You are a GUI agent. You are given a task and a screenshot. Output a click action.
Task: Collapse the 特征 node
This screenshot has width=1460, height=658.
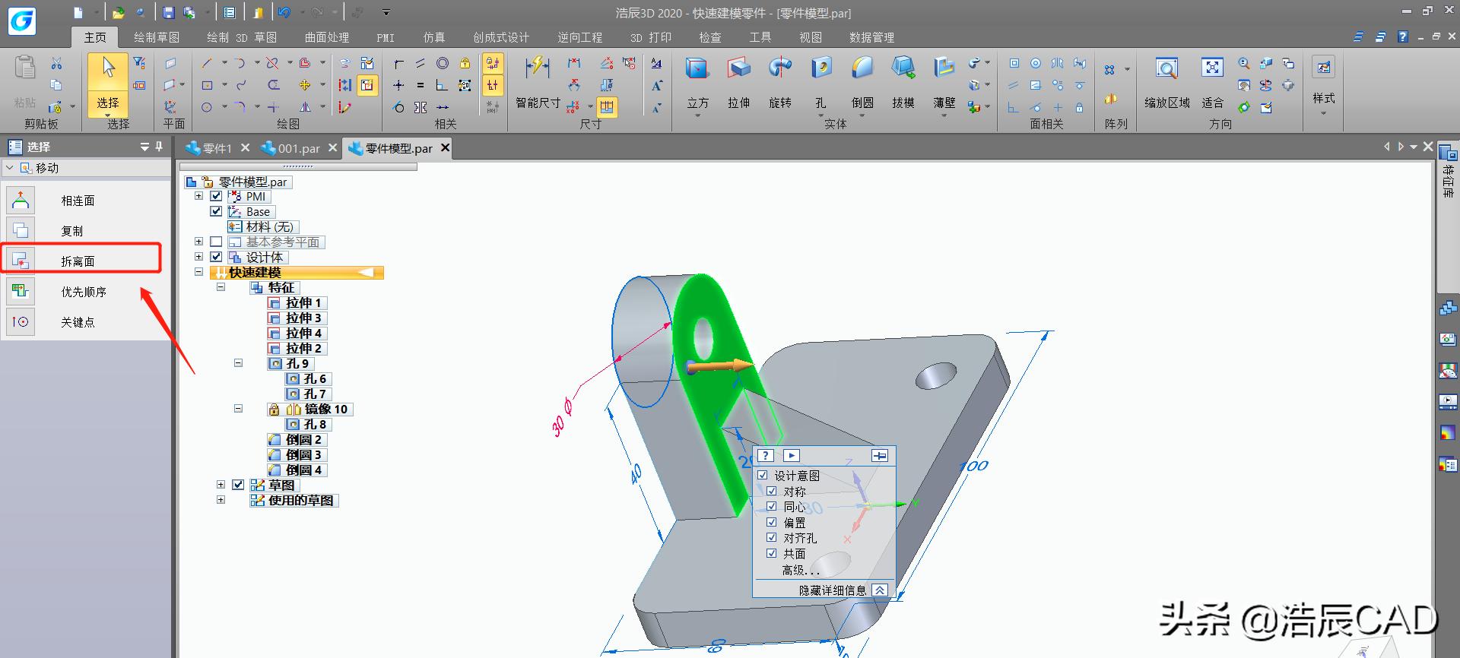[x=221, y=287]
